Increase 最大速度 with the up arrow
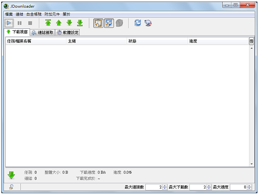The width and height of the screenshot is (259, 194). coord(249,186)
